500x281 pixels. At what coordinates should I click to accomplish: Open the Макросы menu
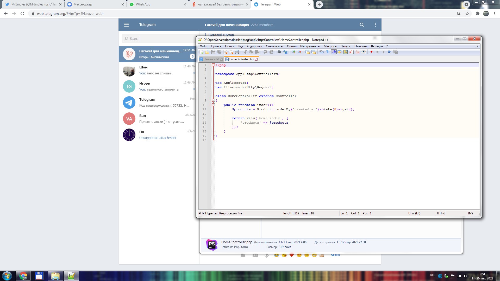[x=330, y=46]
